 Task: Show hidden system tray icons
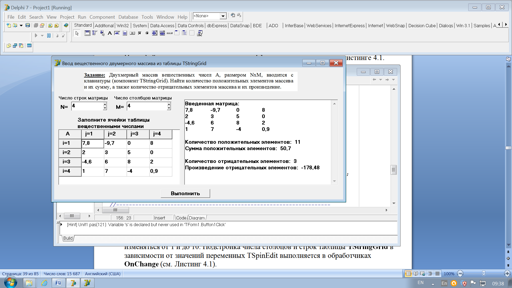pyautogui.click(x=433, y=284)
